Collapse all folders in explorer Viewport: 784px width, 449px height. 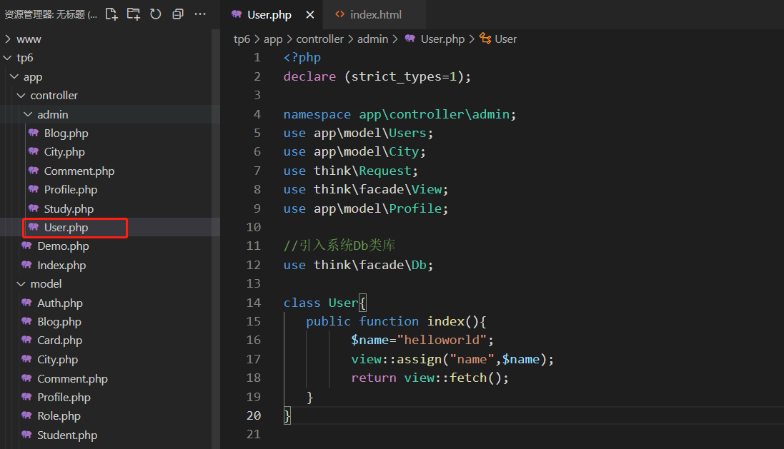point(177,14)
